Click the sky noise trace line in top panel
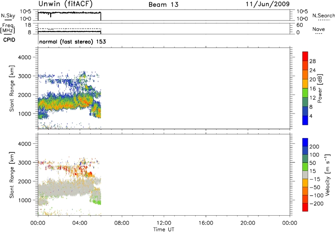The image size is (335, 232). coord(70,13)
